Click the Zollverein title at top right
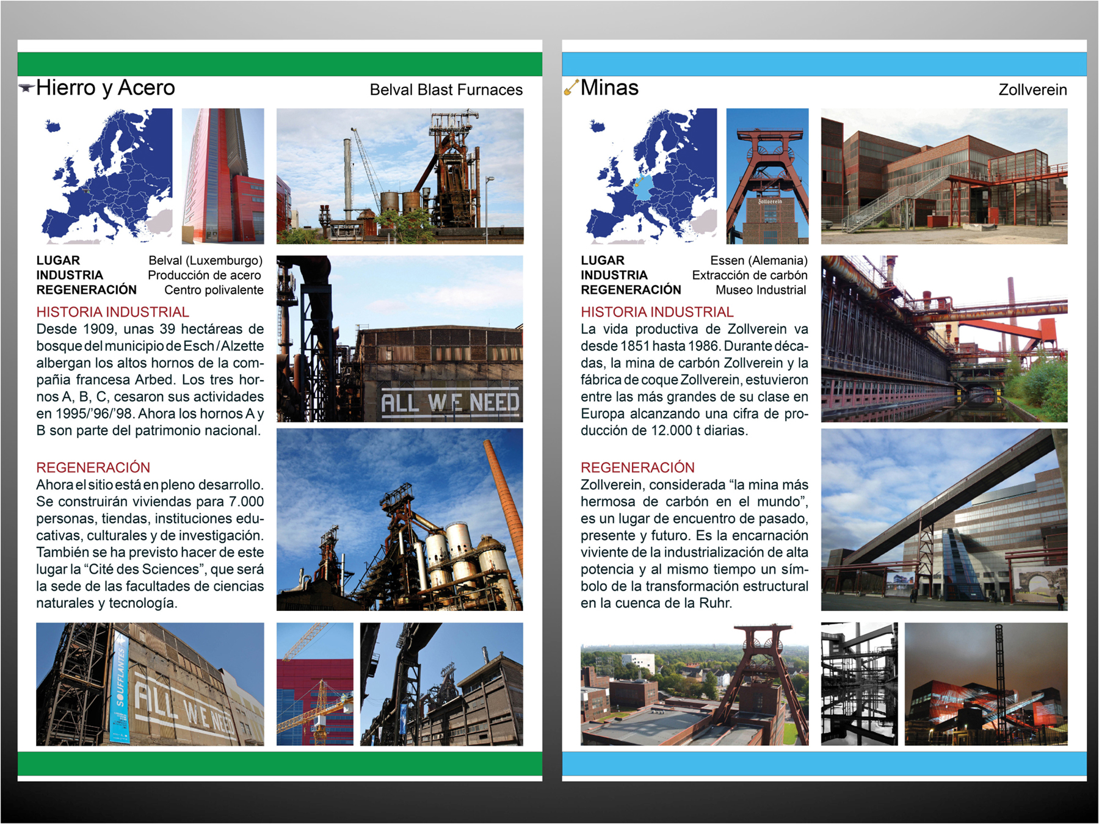 tap(1032, 90)
